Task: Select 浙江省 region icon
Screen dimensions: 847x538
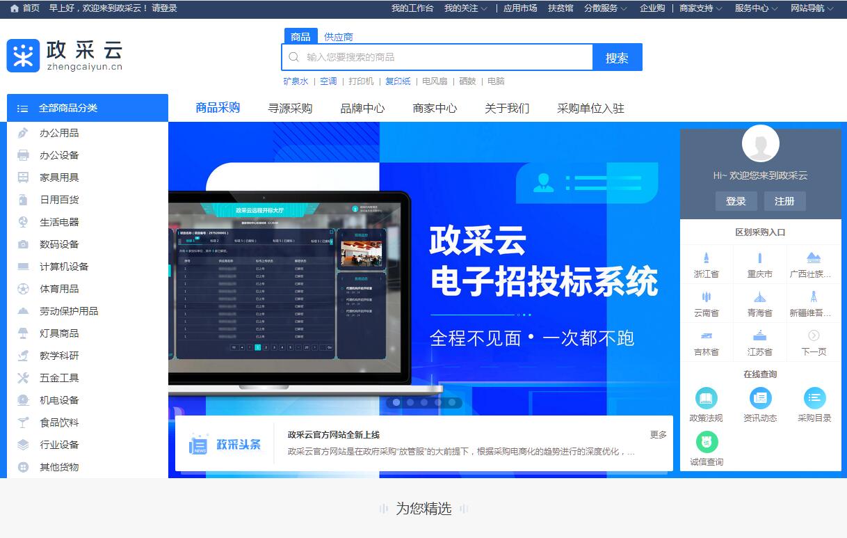Action: 707,258
